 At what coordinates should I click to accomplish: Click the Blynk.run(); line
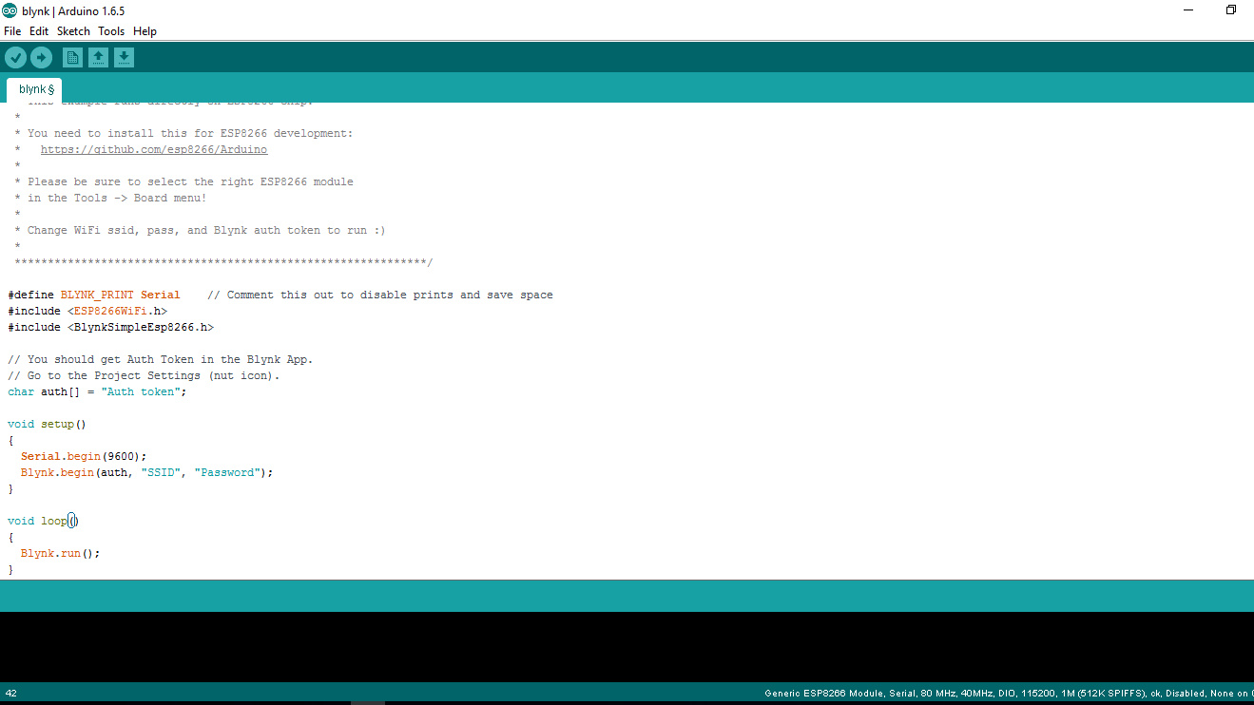click(x=60, y=553)
